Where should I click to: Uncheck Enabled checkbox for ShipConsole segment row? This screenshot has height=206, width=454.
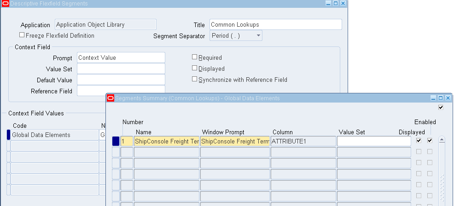click(430, 141)
